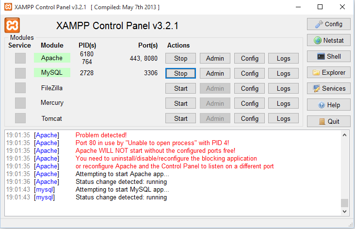
Task: Open Apache Admin page
Action: (215, 58)
